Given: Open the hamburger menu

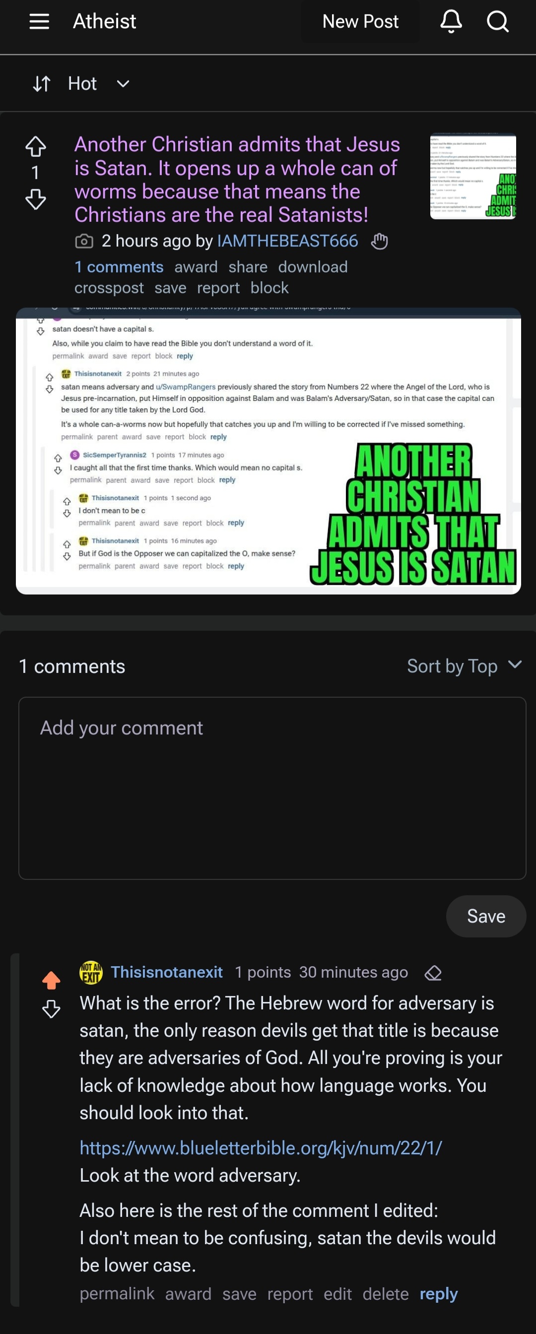Looking at the screenshot, I should (x=39, y=21).
